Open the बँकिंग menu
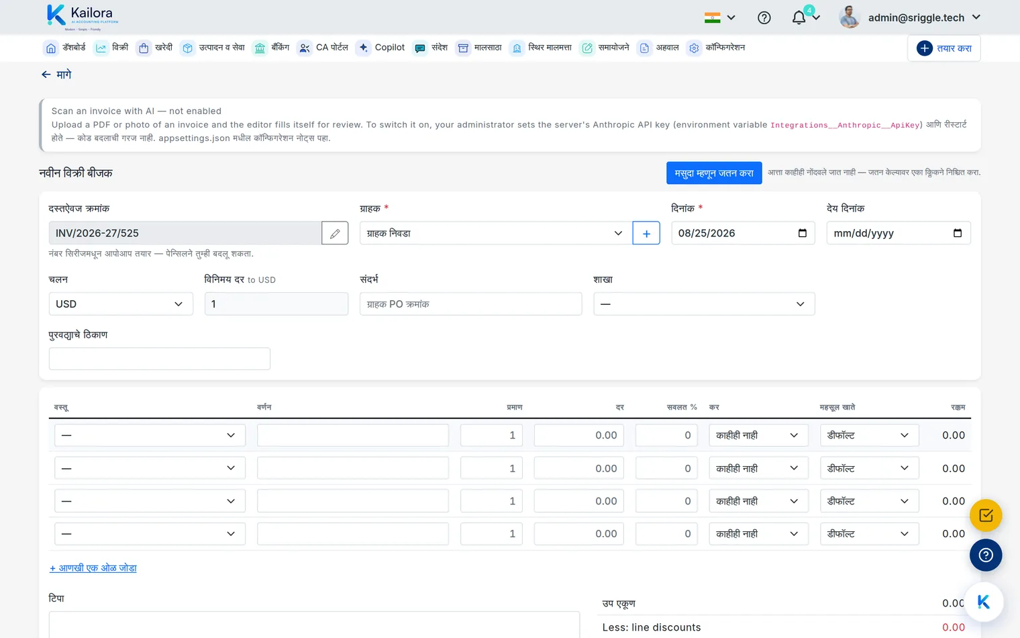 [272, 48]
